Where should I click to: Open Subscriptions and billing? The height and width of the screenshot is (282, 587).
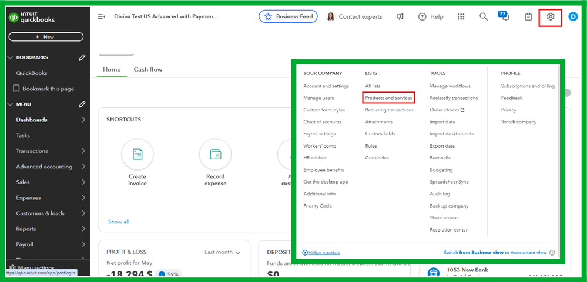click(528, 86)
